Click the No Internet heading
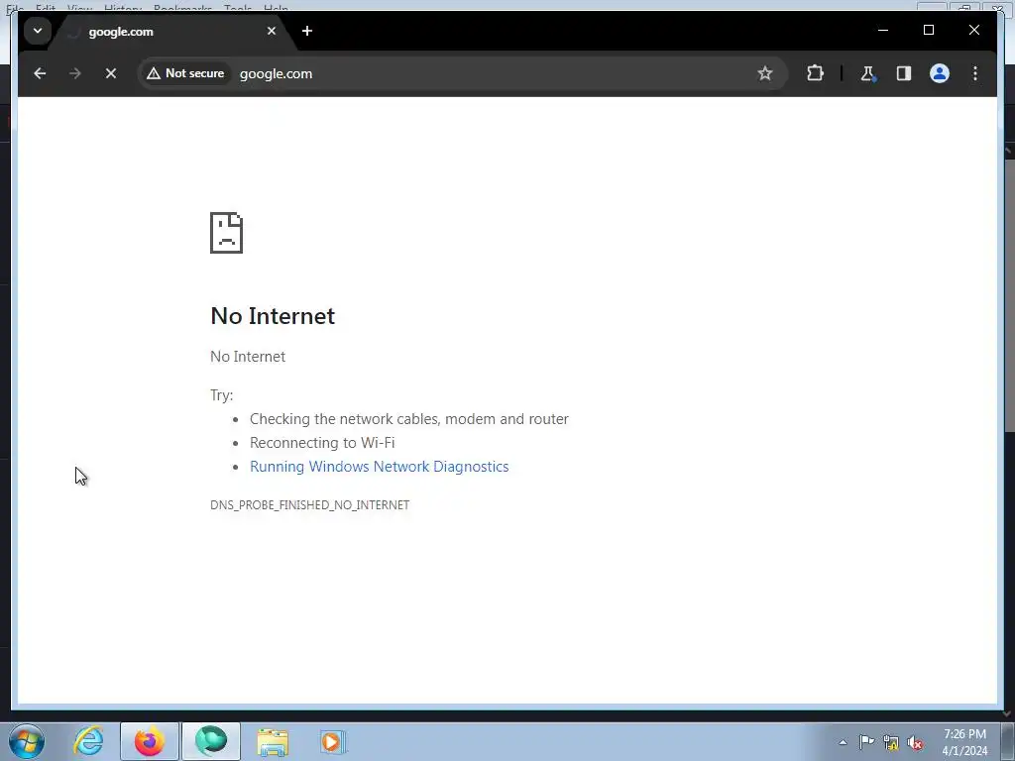Screen dimensions: 1015x761 pos(273,316)
